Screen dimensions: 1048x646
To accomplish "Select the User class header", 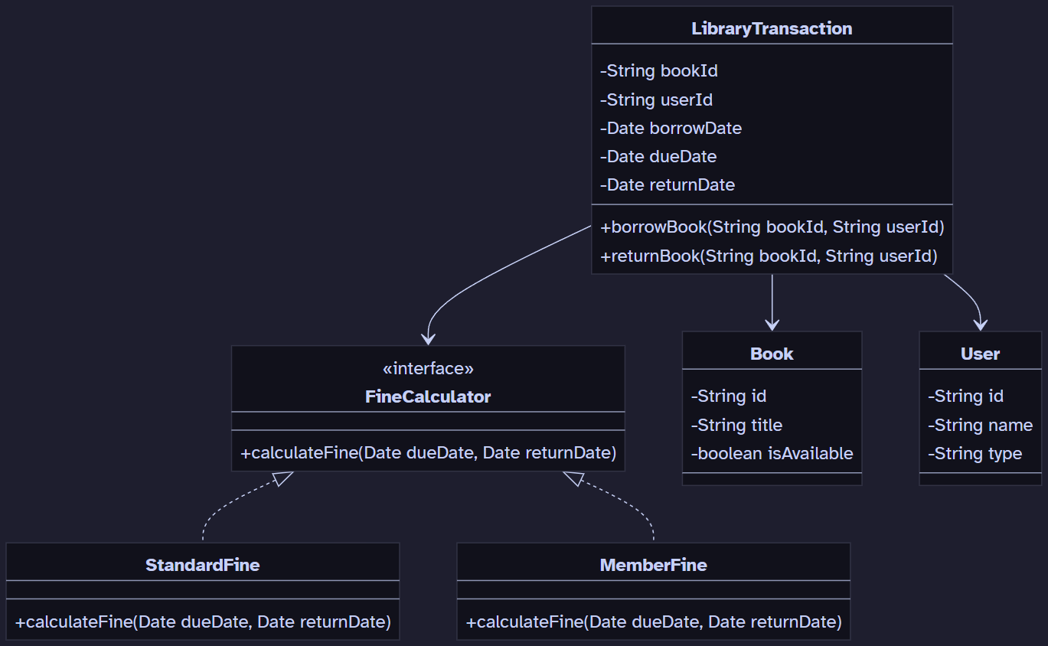I will (980, 354).
